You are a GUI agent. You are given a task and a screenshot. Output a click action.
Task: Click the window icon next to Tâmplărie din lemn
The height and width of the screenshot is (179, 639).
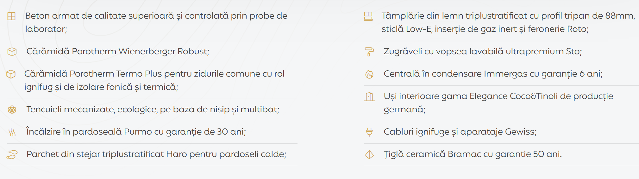[368, 16]
